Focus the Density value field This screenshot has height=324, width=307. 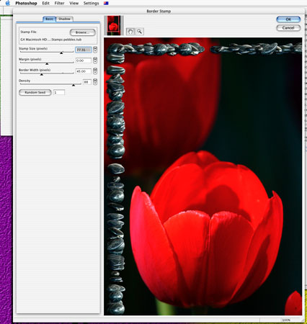87,82
